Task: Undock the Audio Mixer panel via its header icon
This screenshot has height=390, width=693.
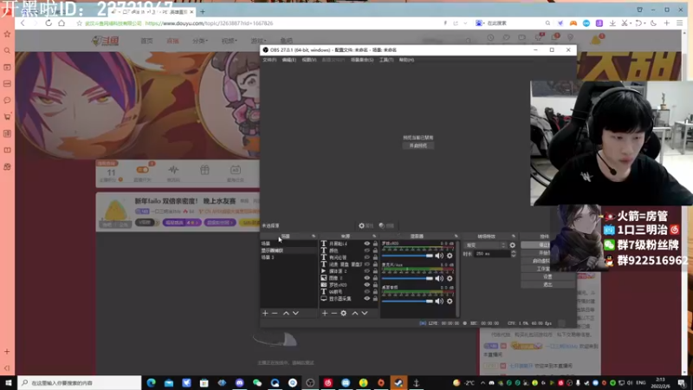Action: [457, 236]
